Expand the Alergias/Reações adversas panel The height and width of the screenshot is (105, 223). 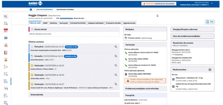pos(192,29)
